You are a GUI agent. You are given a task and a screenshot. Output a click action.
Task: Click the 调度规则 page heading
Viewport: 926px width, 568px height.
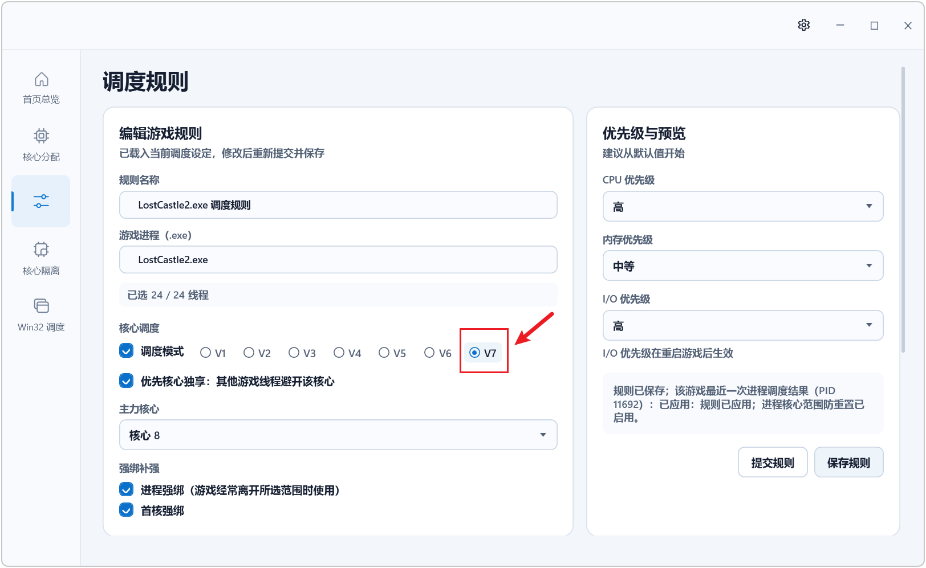point(146,81)
